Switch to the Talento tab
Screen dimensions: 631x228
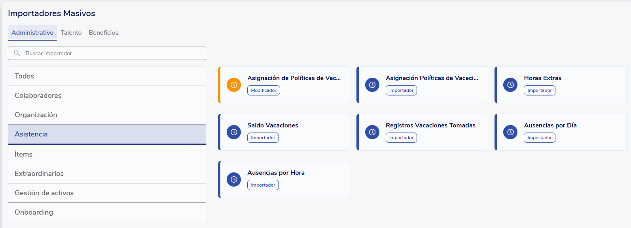[71, 33]
